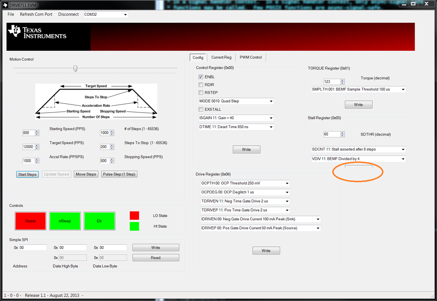Open the File menu

tap(11, 15)
